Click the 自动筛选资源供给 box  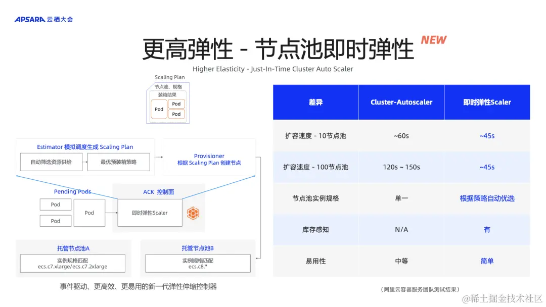(x=50, y=162)
